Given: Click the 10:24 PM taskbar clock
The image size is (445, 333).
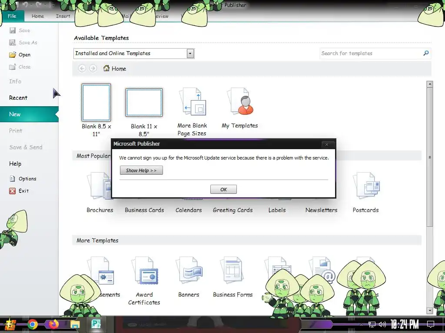Looking at the screenshot, I should point(405,324).
